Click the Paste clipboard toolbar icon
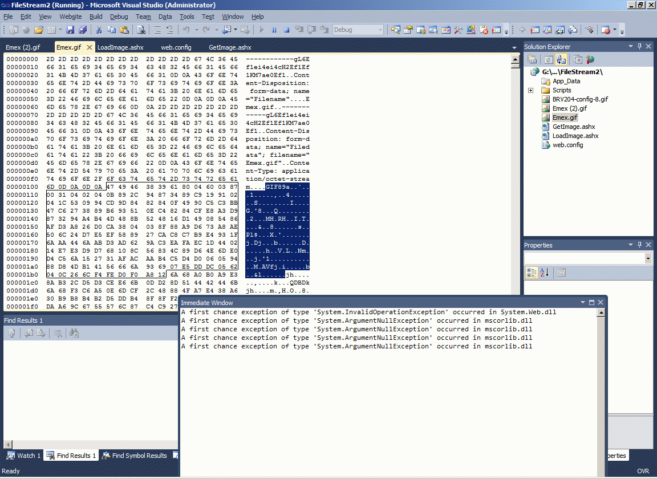 pos(124,30)
